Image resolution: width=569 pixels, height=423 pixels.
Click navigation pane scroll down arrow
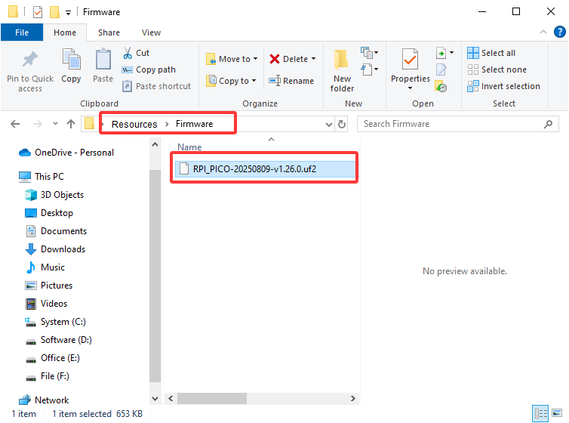coord(155,399)
